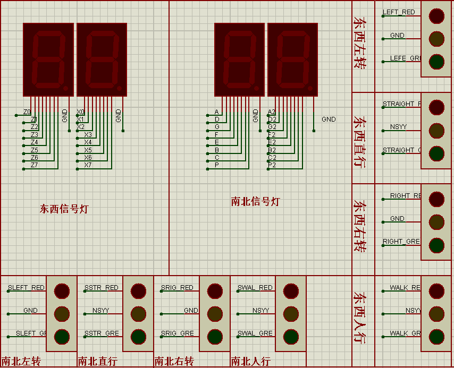Select the red LED beside LEFT_RED
This screenshot has width=454, height=368.
[436, 16]
